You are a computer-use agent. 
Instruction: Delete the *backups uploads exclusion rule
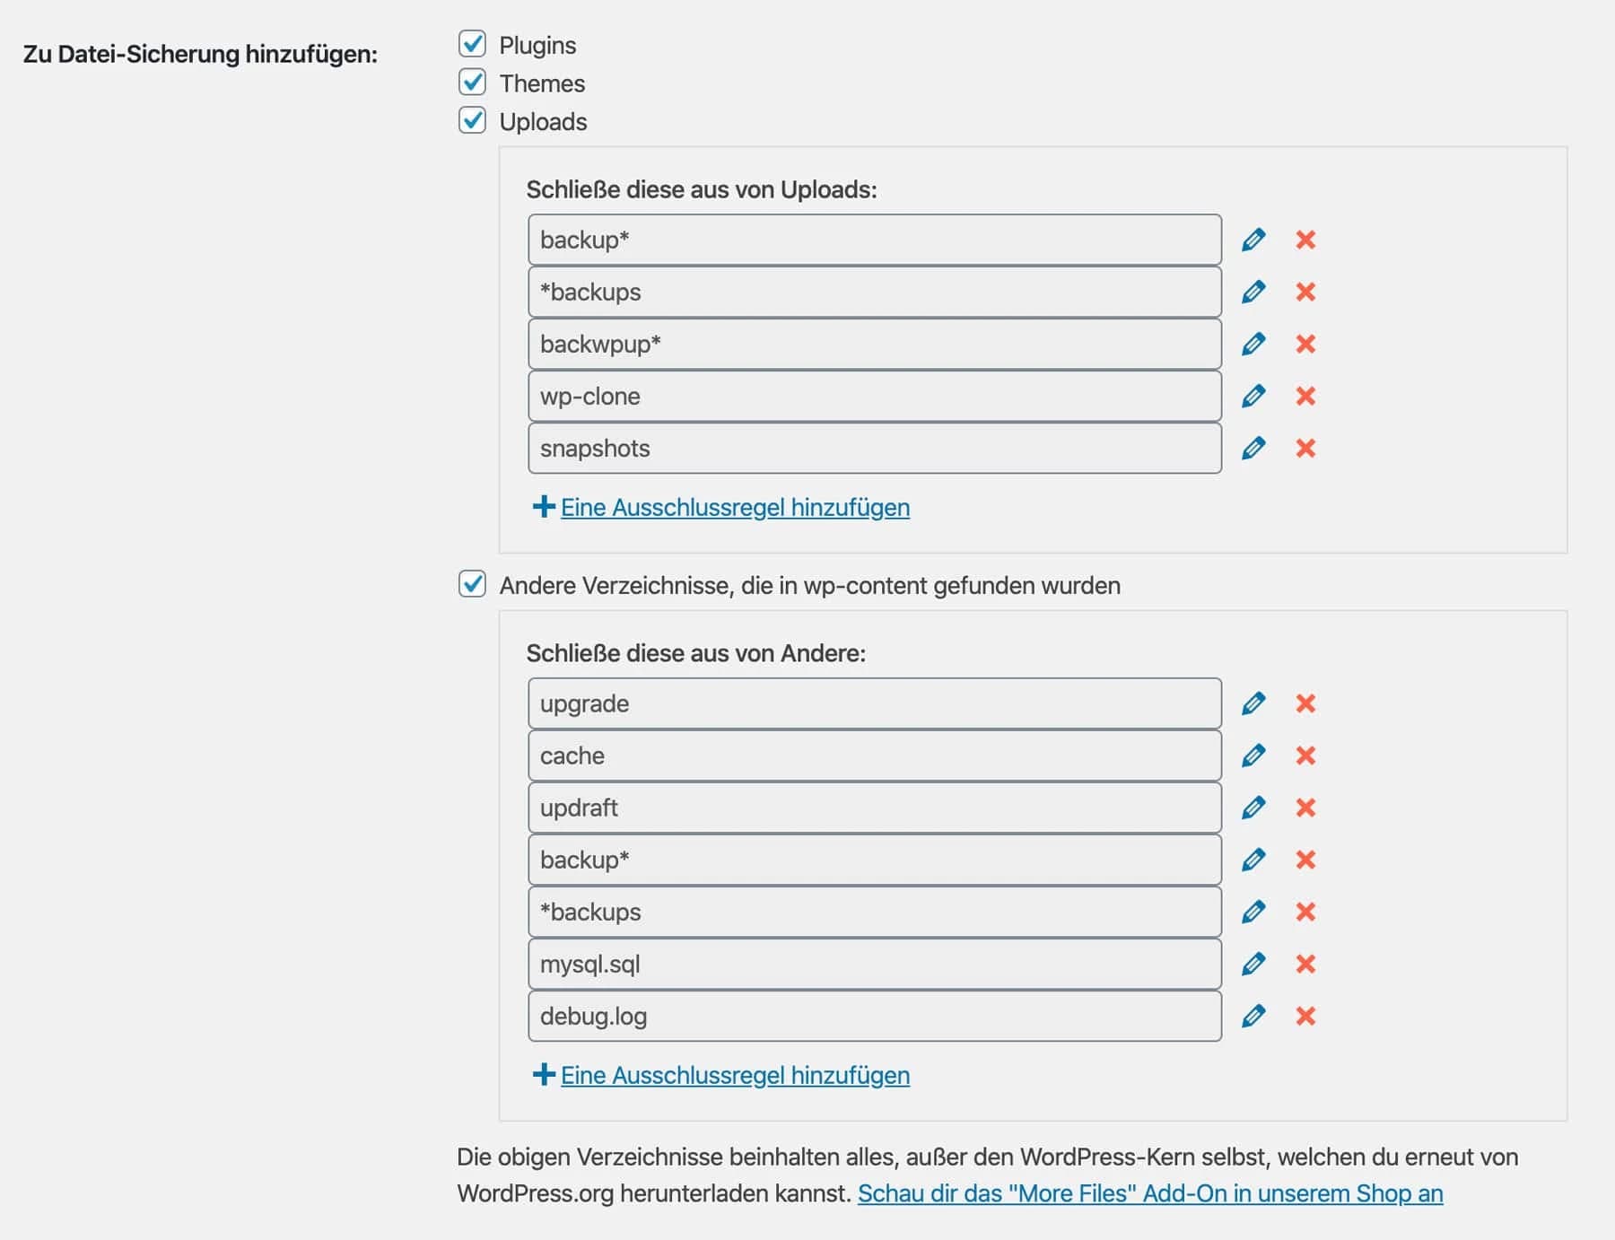[1306, 292]
